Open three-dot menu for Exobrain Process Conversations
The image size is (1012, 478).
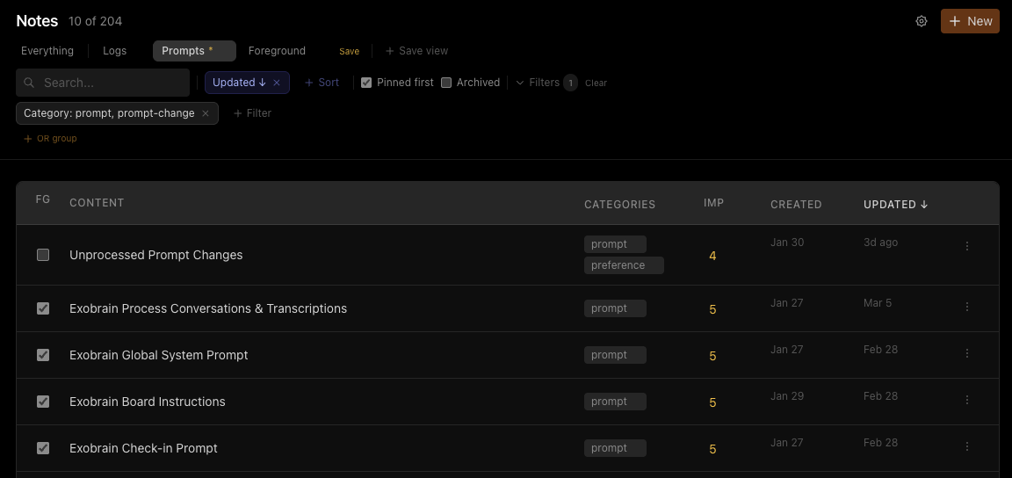pyautogui.click(x=967, y=307)
